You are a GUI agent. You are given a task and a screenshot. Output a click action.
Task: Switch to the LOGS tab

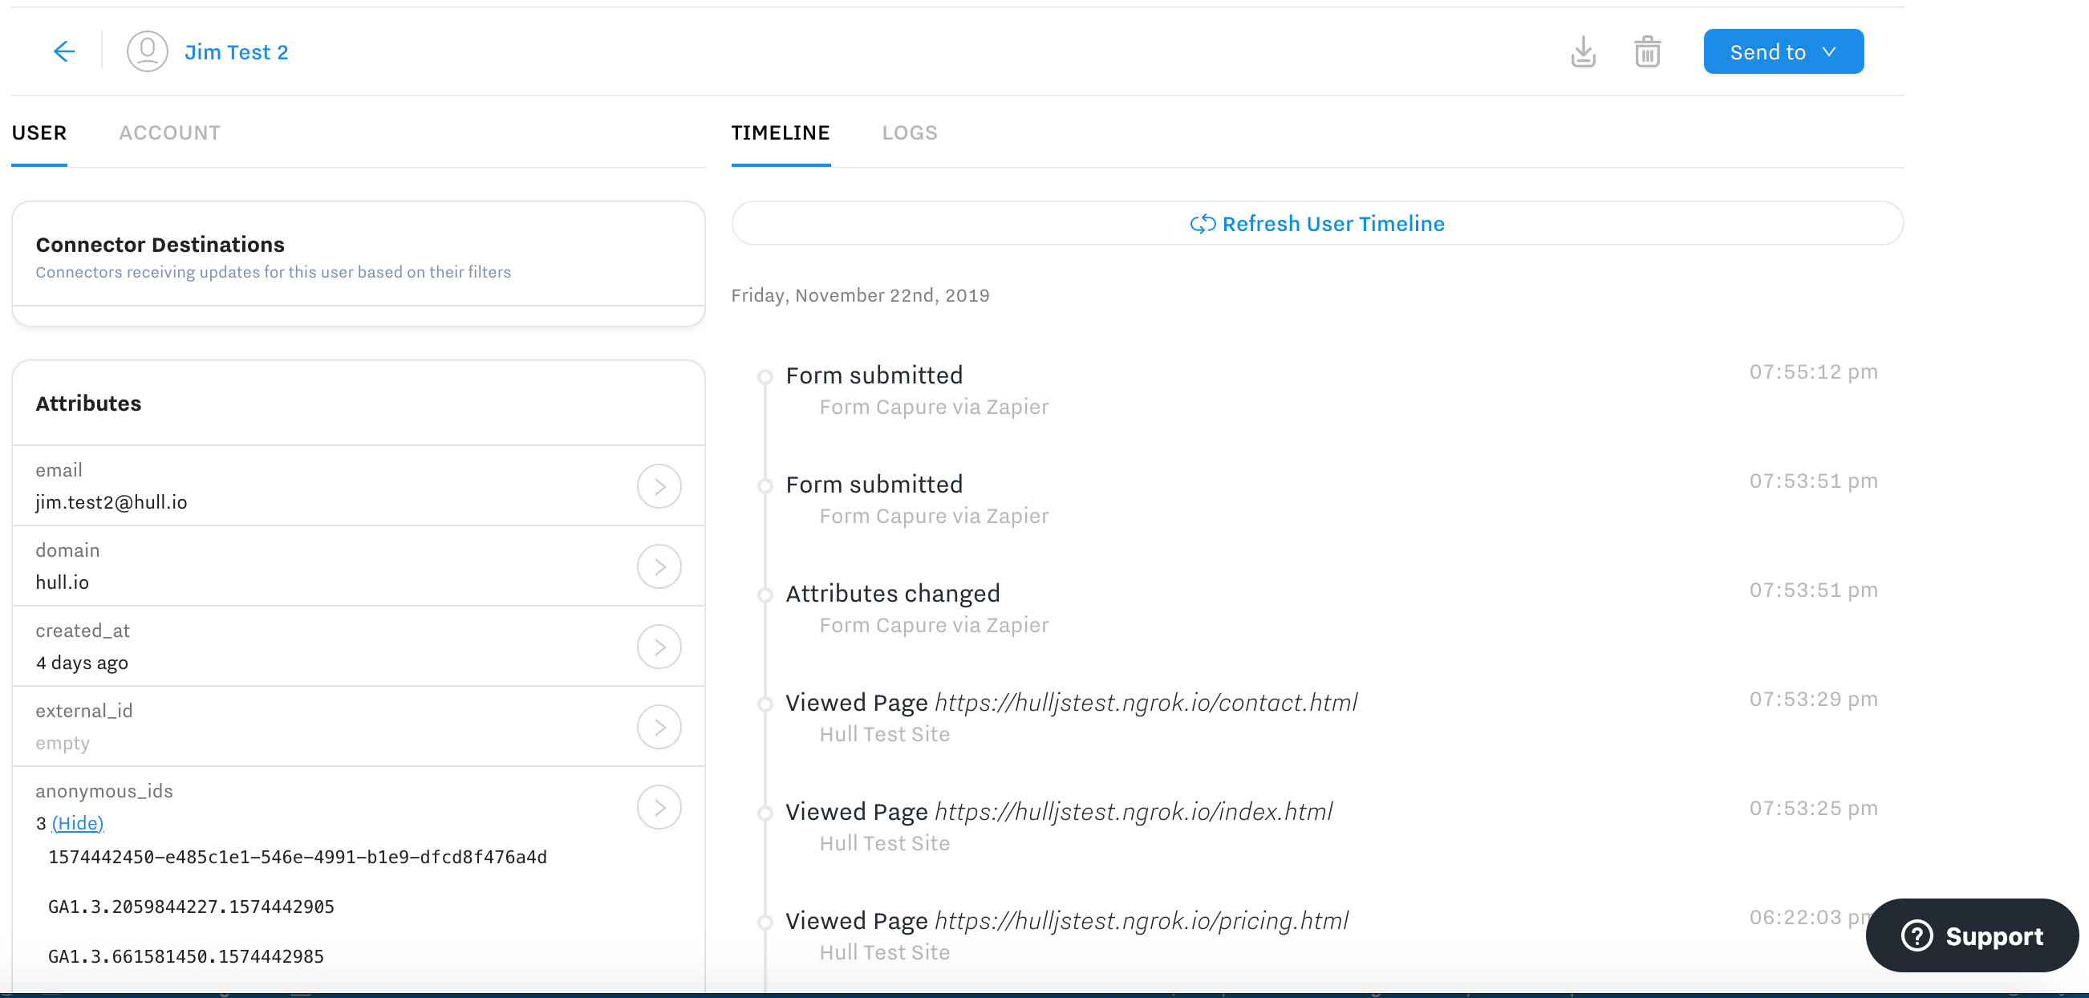[910, 132]
